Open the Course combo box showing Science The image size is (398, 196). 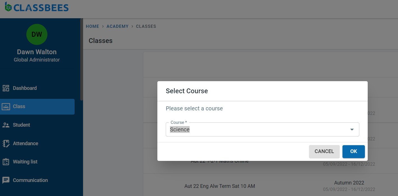[258, 130]
